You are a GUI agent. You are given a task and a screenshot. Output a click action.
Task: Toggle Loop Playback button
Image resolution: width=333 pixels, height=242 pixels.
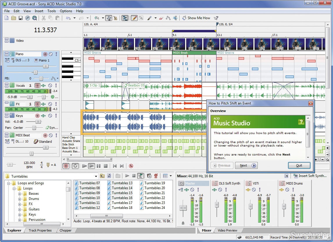(75, 166)
